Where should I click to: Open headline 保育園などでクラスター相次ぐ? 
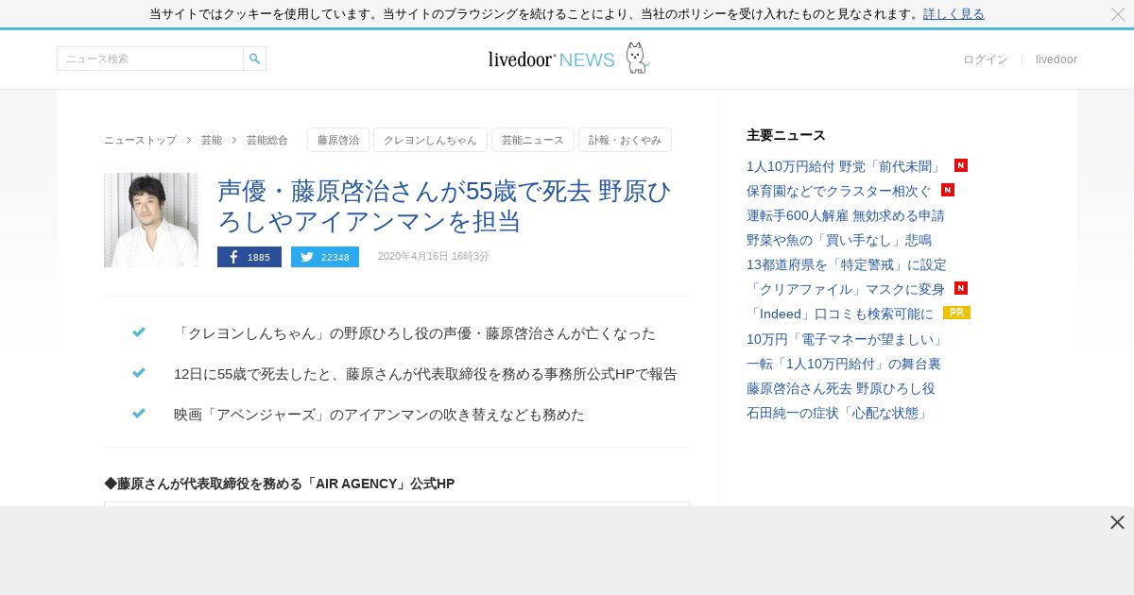(838, 191)
